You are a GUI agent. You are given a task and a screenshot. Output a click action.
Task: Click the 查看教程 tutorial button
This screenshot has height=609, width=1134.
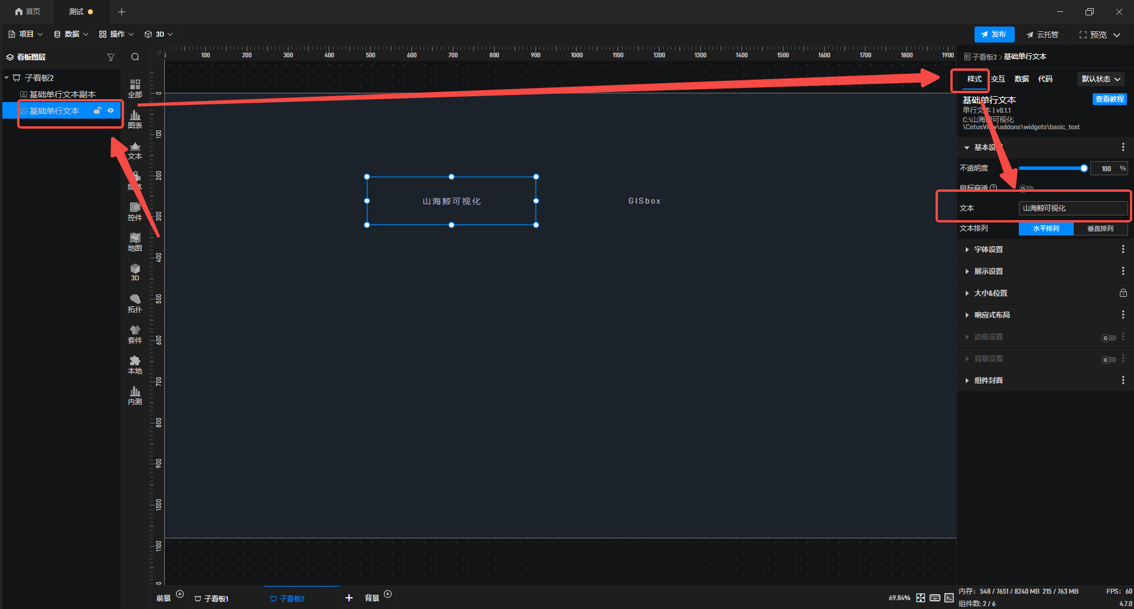[1109, 99]
